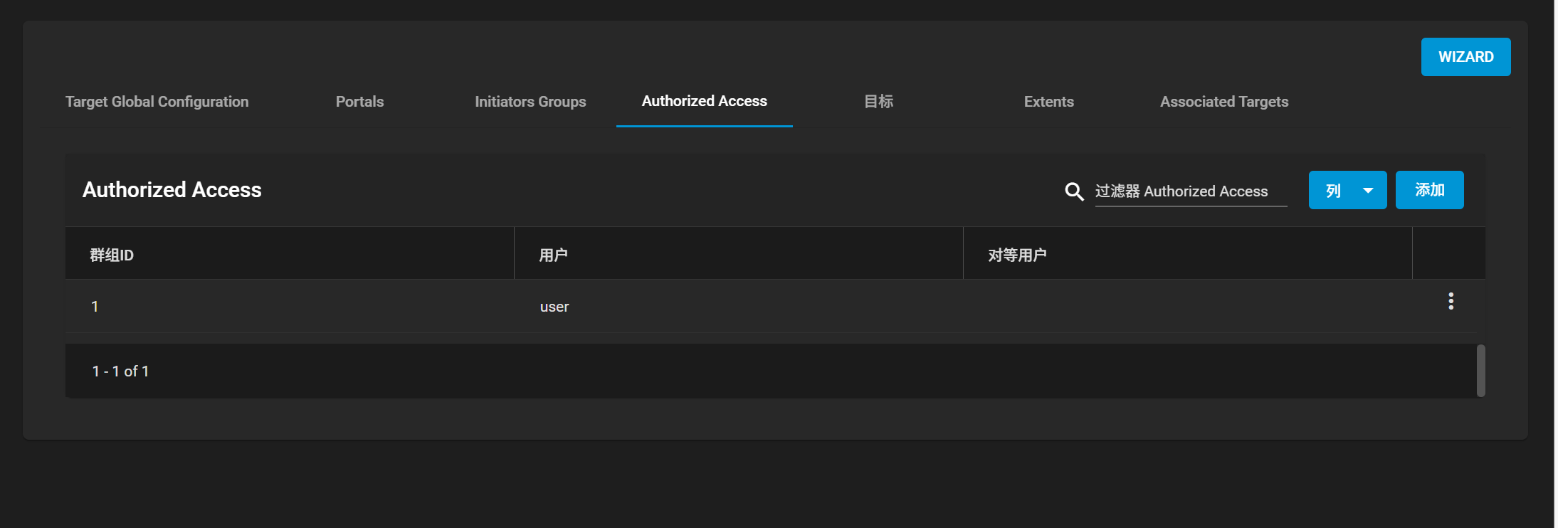Open the Portals tab
Viewport: 1558px width, 528px height.
pyautogui.click(x=359, y=102)
